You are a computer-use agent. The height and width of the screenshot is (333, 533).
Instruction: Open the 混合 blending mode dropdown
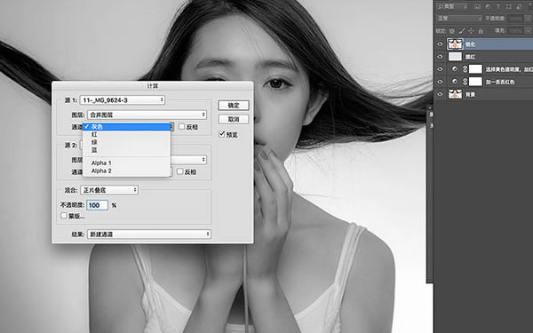[x=109, y=190]
